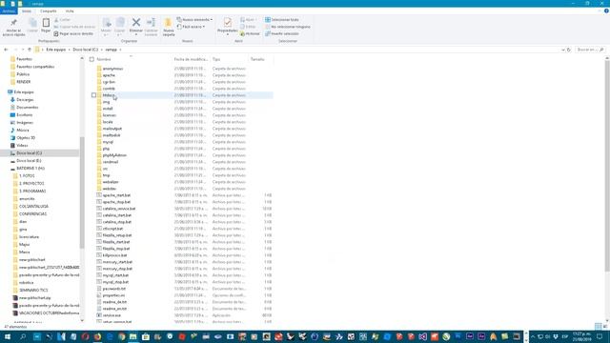The image size is (610, 343).
Task: Open Propiedades with the checkmark icon
Action: 228,22
